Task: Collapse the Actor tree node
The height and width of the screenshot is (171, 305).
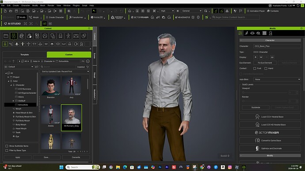Action: pyautogui.click(x=8, y=81)
